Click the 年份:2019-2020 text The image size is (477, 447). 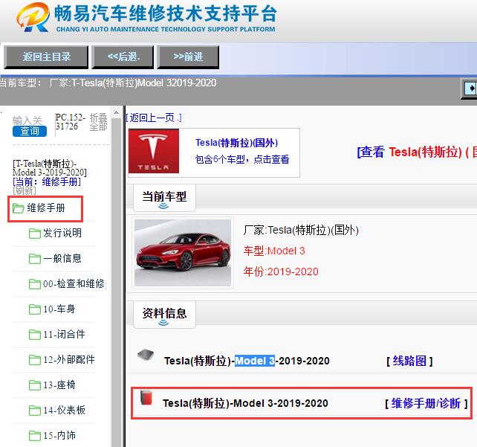[281, 271]
